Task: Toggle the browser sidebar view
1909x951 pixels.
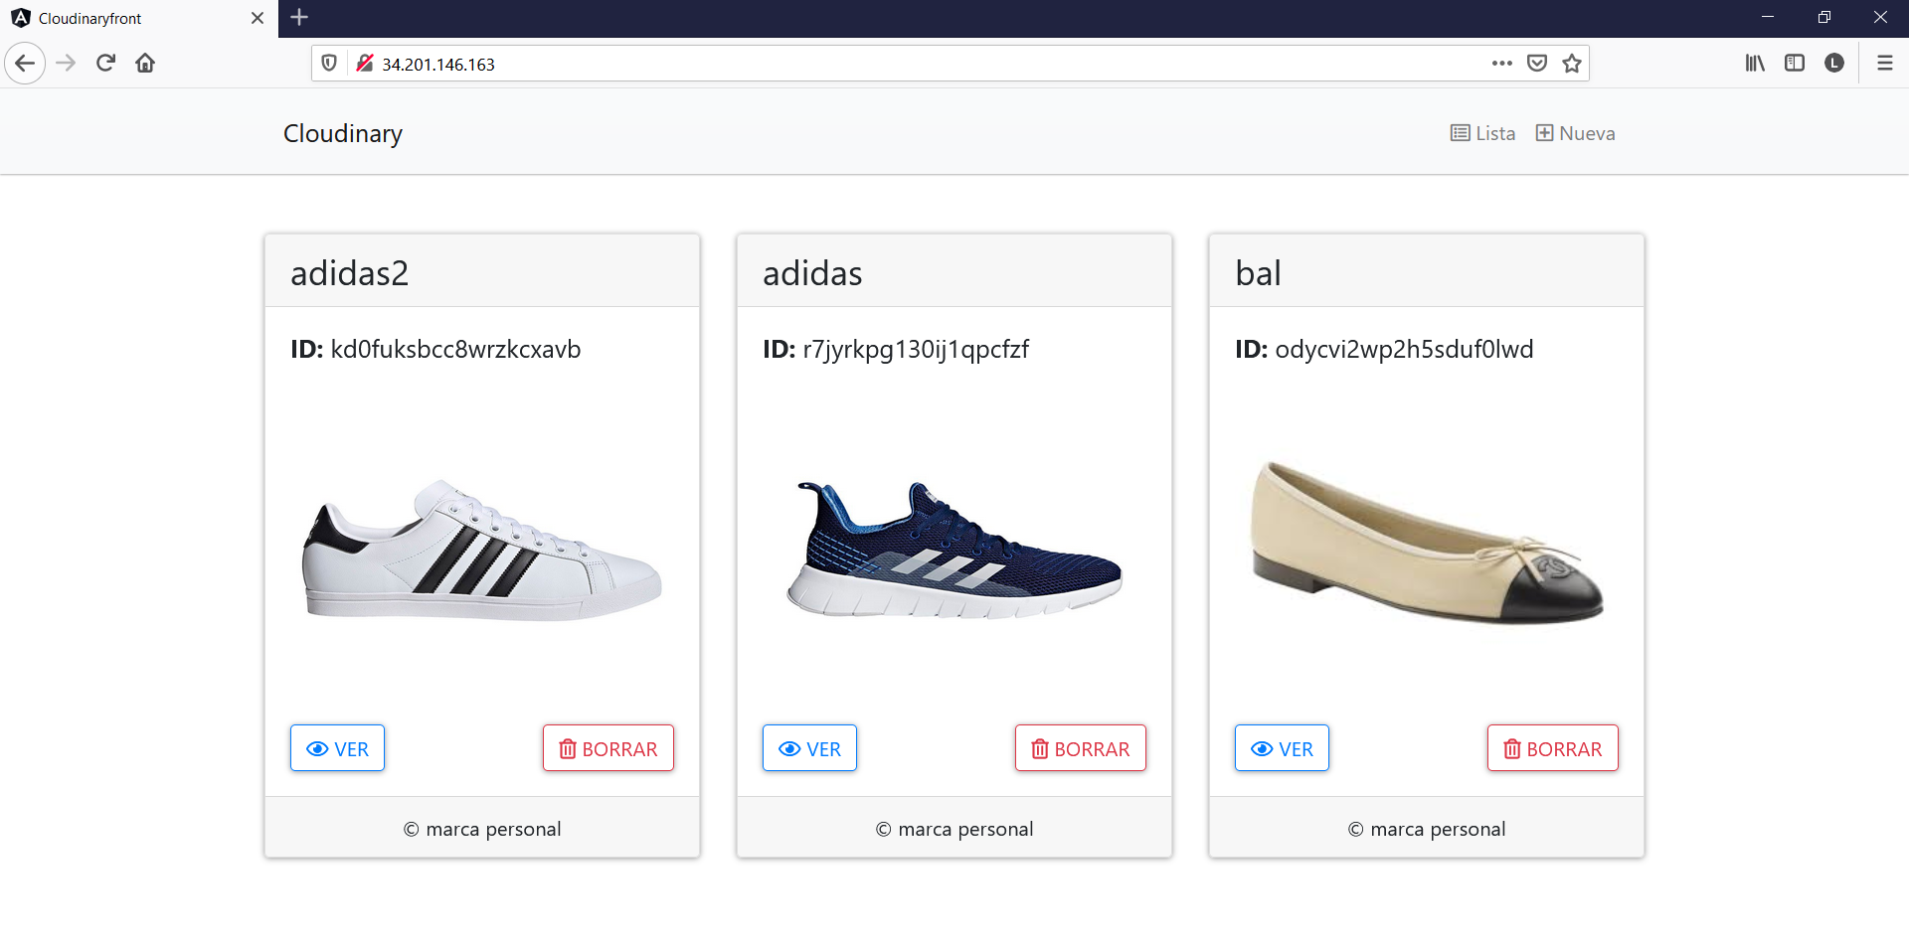Action: click(1795, 64)
